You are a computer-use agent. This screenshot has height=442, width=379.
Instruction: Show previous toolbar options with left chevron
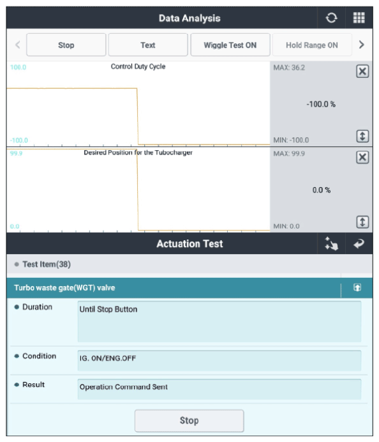click(17, 45)
